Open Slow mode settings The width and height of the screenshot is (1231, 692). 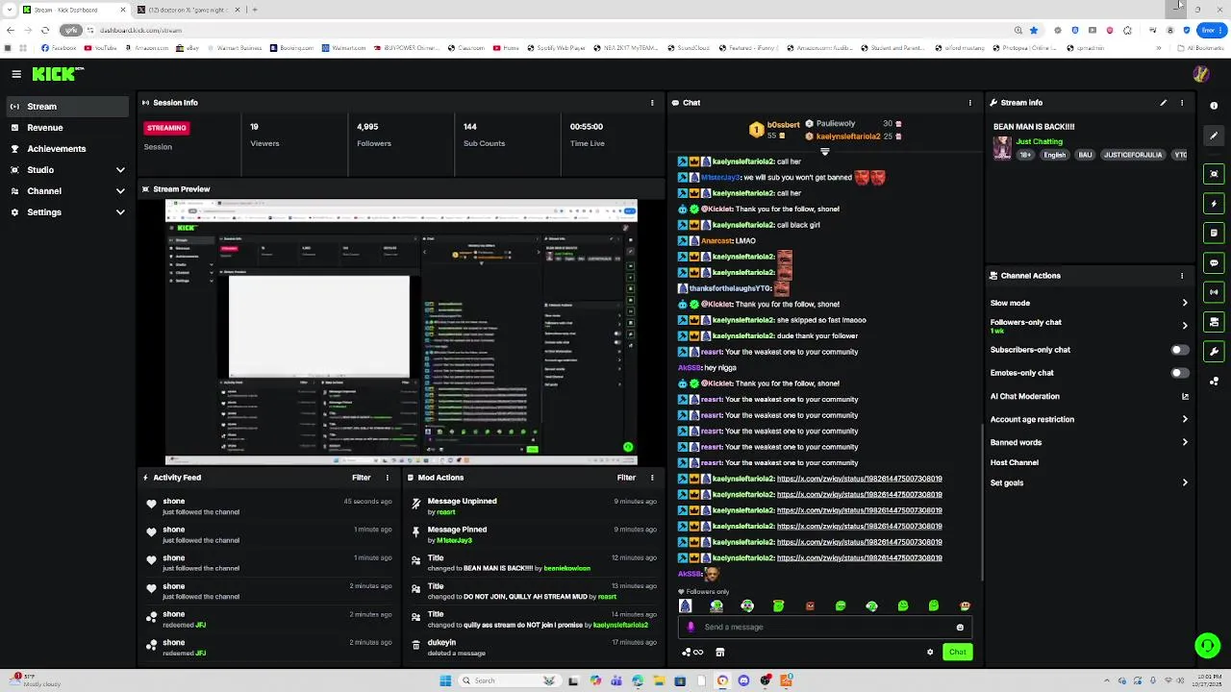click(x=1090, y=303)
